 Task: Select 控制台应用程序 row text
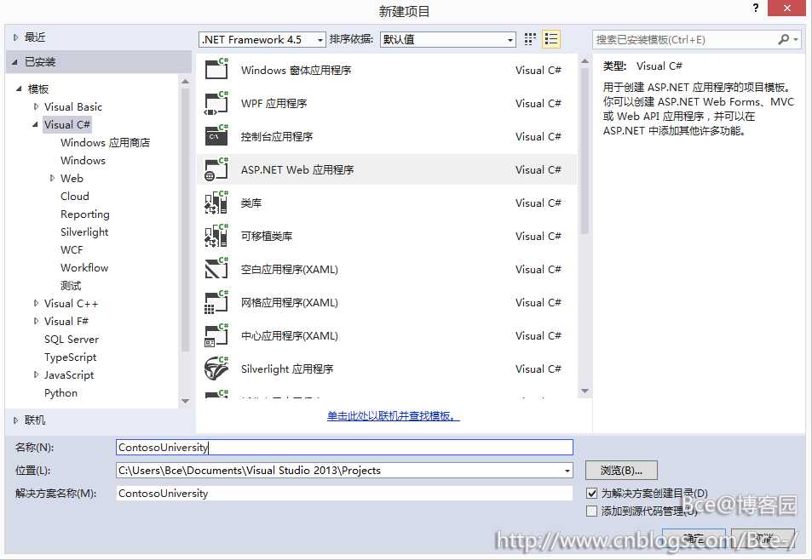point(277,136)
